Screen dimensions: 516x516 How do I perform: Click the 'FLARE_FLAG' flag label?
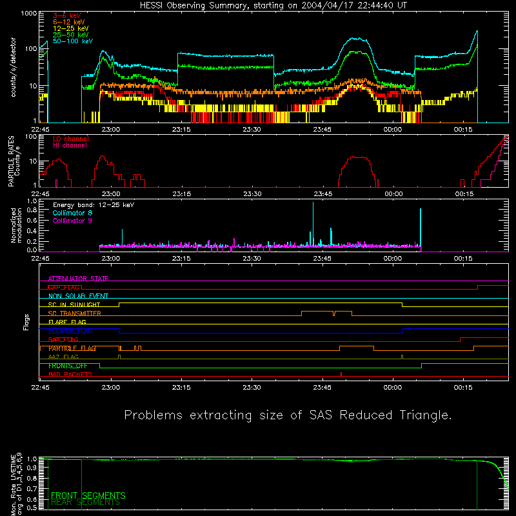(x=67, y=322)
